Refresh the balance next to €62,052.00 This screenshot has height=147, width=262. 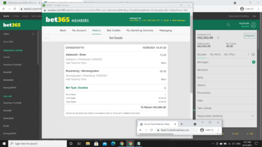coord(218,38)
